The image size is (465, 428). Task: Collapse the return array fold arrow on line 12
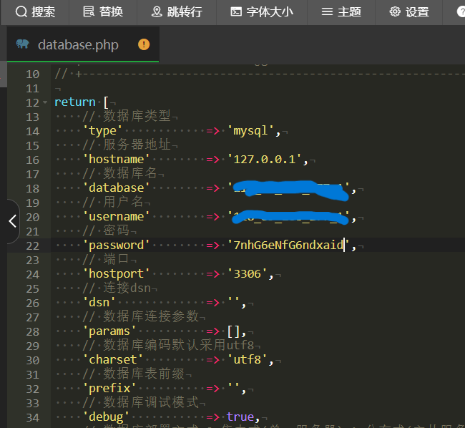(46, 102)
